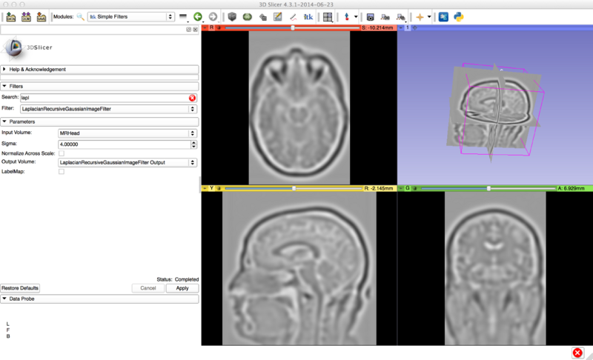
Task: Open the Markups module icon
Action: click(x=293, y=17)
